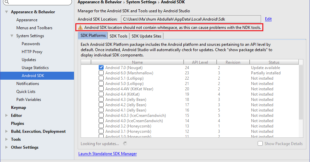Viewport: 310px width, 162px height.
Task: Expand the Editor section arrow
Action: click(7, 115)
